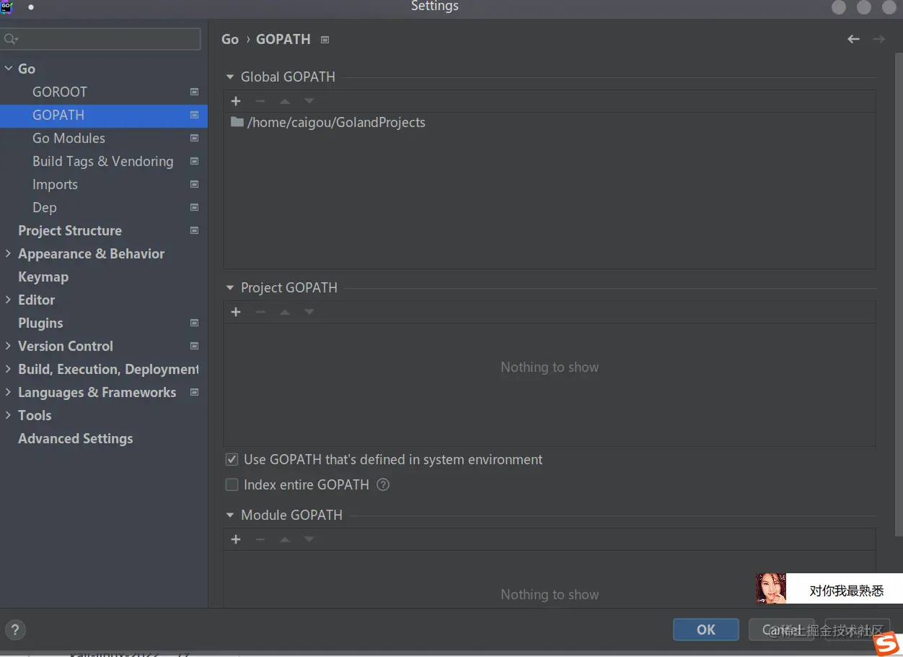This screenshot has width=903, height=657.
Task: Click the search magnifier icon
Action: click(x=10, y=39)
